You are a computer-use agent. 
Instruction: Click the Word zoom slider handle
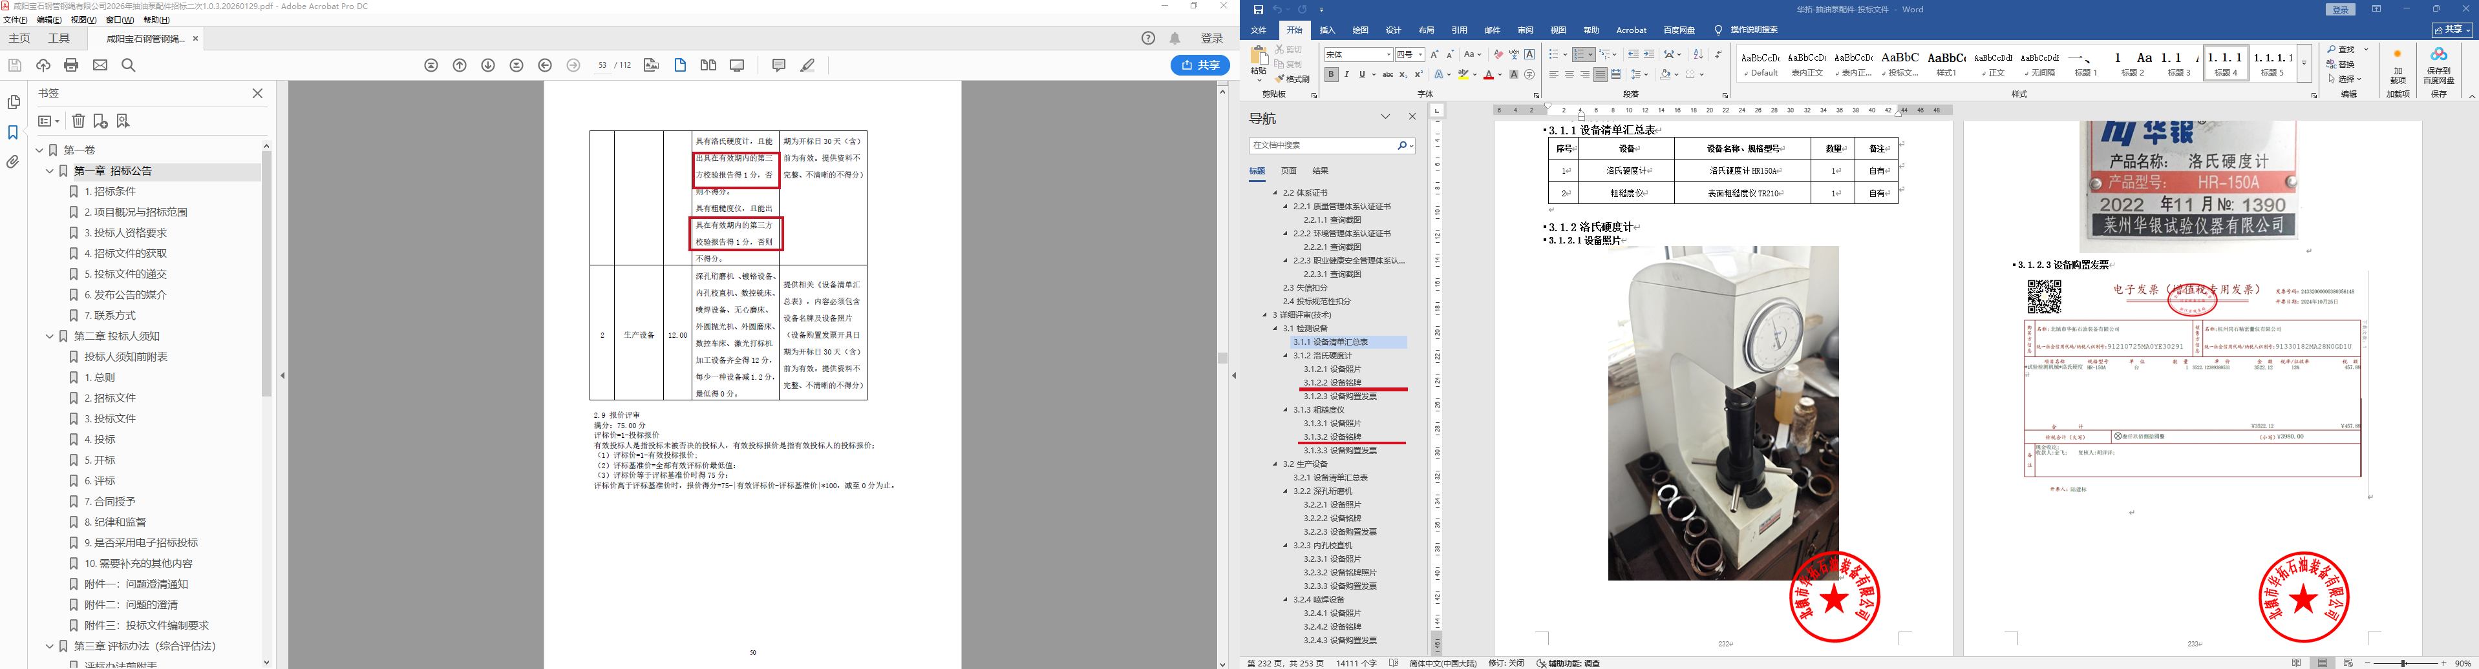[2403, 663]
